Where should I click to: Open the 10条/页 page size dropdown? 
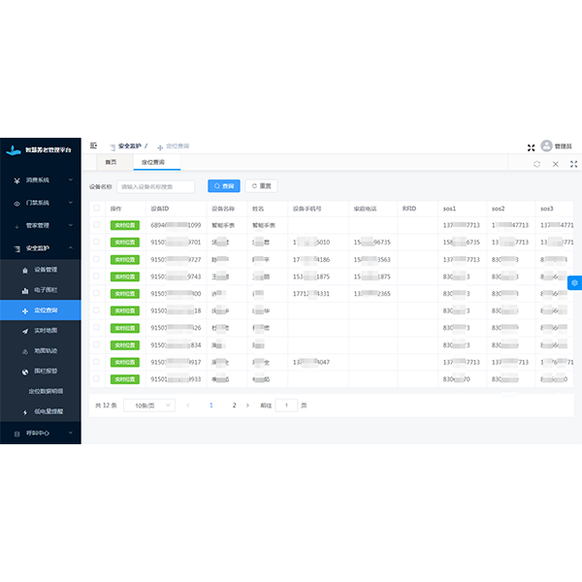[149, 405]
